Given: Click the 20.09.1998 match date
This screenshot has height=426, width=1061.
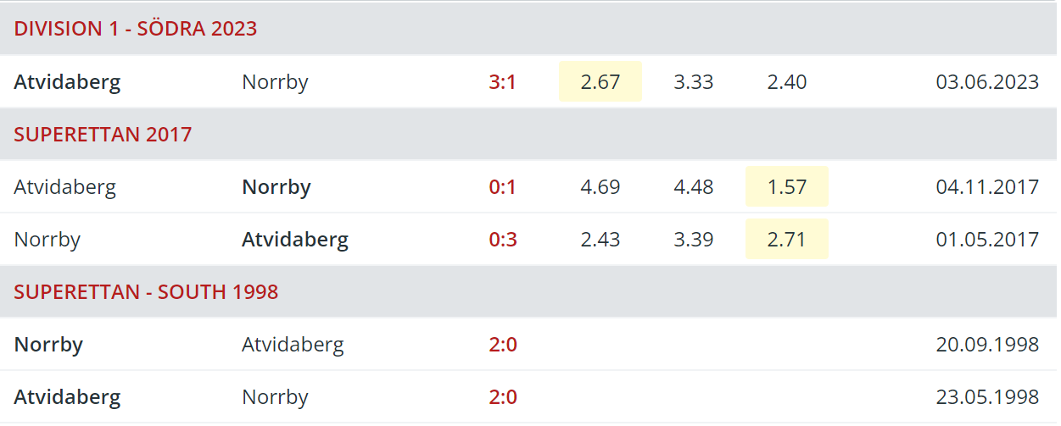Looking at the screenshot, I should click(x=987, y=345).
